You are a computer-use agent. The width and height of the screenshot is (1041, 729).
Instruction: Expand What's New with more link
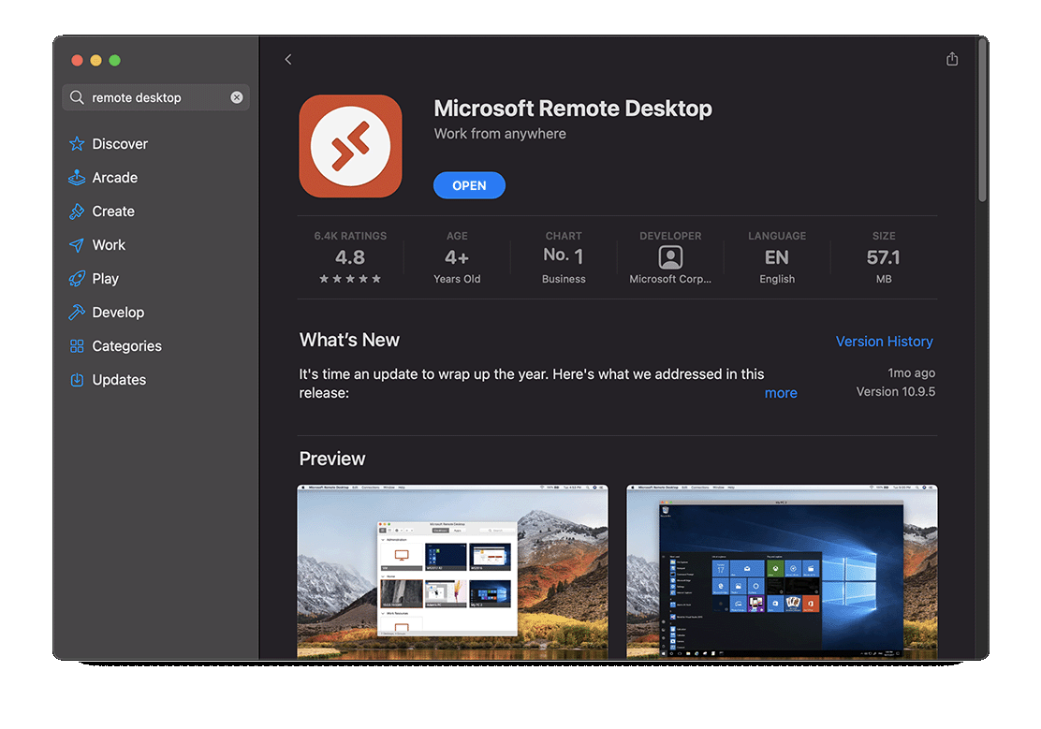pyautogui.click(x=781, y=393)
